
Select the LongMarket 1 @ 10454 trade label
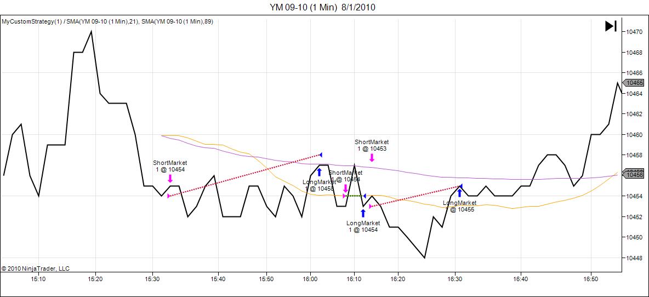[x=363, y=226]
